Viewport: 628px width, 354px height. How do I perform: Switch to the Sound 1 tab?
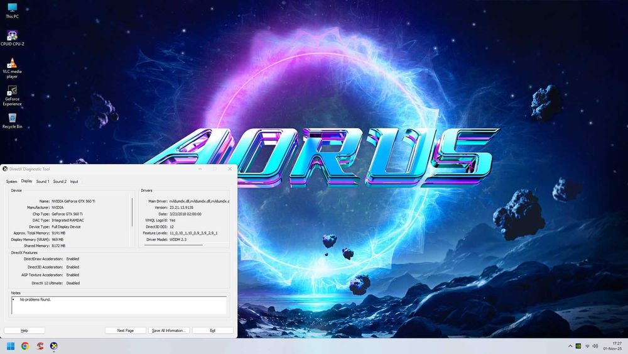pyautogui.click(x=43, y=182)
